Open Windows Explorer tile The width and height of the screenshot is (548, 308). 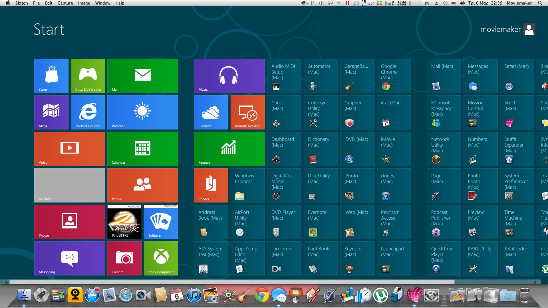(x=248, y=185)
